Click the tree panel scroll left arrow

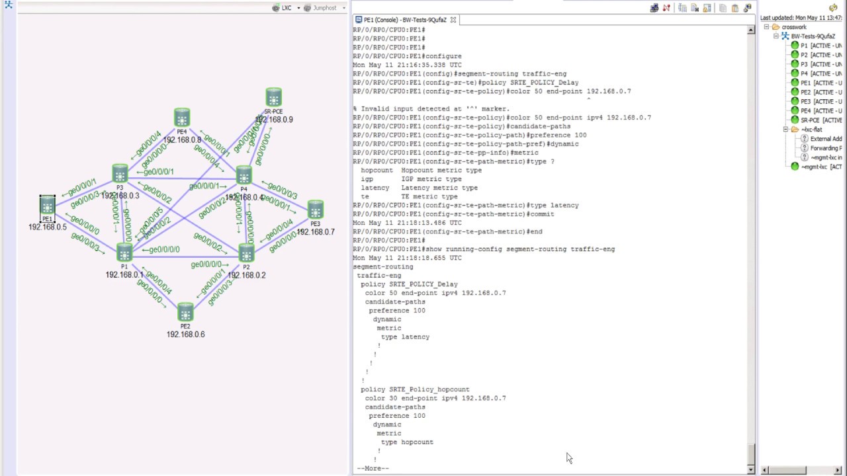(x=764, y=470)
